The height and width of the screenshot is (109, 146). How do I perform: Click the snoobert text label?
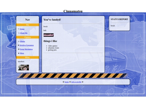pyautogui.click(x=21, y=62)
